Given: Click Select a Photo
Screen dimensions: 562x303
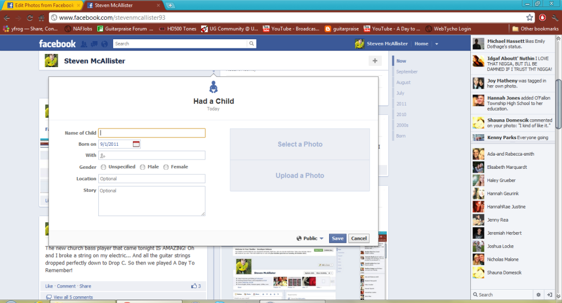Looking at the screenshot, I should point(299,144).
